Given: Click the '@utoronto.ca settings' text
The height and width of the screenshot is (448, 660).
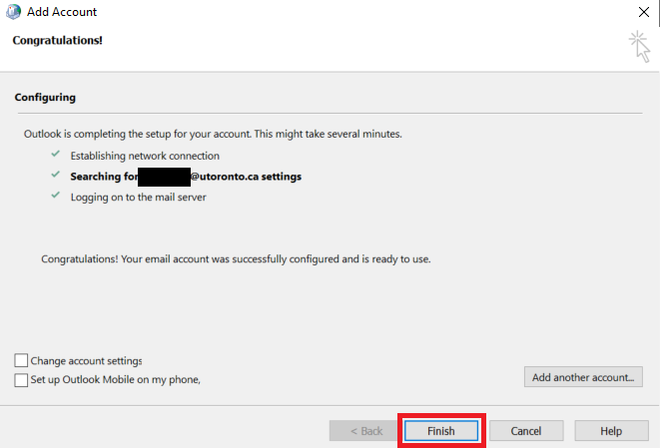Looking at the screenshot, I should tap(247, 177).
